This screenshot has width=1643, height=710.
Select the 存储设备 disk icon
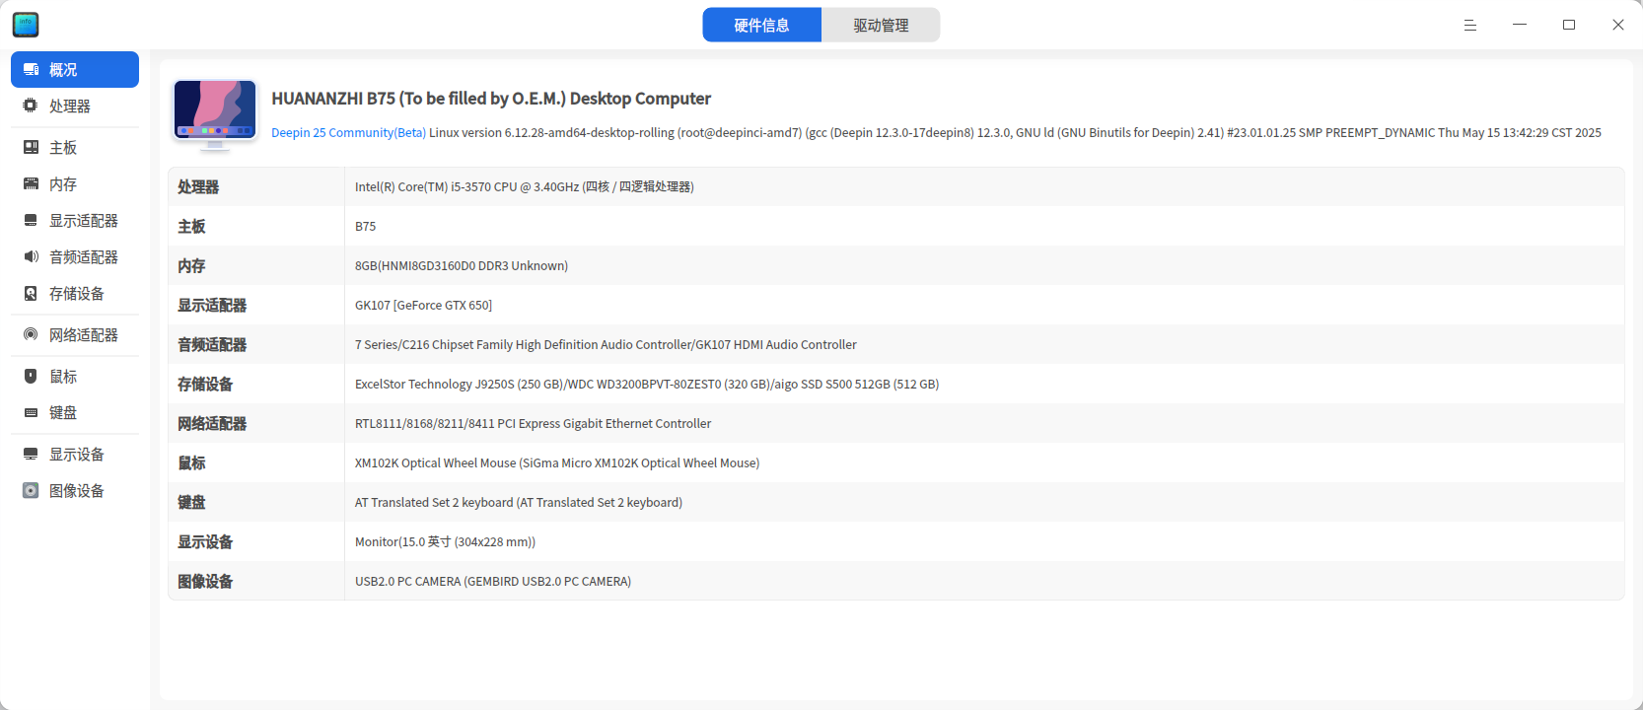tap(31, 294)
